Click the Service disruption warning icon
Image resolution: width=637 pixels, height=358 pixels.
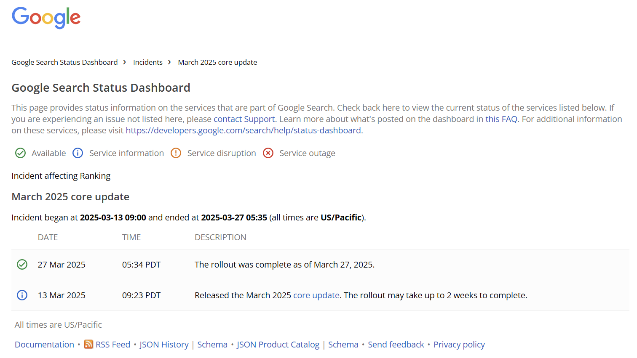(176, 153)
